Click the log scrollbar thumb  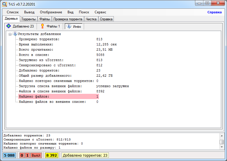(222, 142)
